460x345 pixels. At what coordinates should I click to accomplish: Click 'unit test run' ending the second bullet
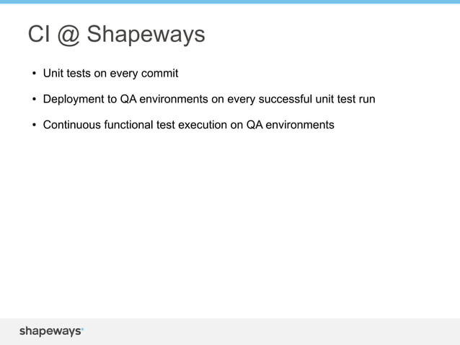[x=345, y=99]
